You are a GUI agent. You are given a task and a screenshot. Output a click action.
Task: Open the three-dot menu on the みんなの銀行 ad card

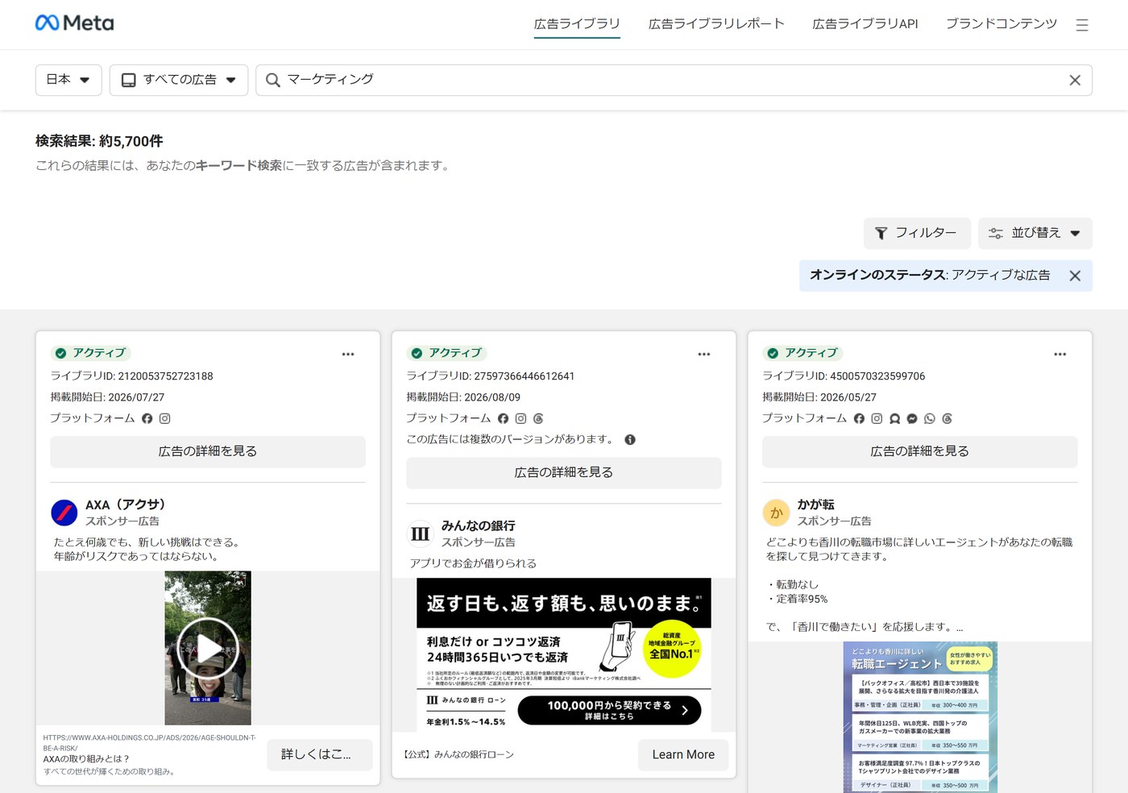(x=704, y=354)
